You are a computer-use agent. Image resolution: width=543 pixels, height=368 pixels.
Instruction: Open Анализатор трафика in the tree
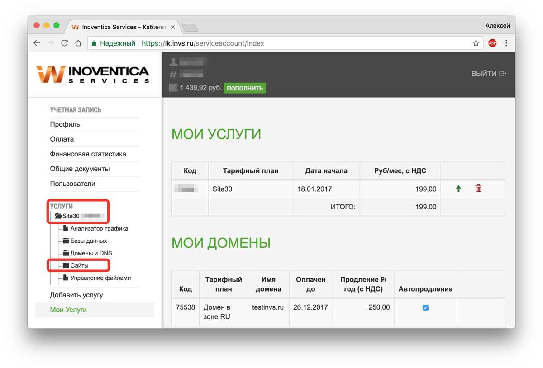point(99,228)
